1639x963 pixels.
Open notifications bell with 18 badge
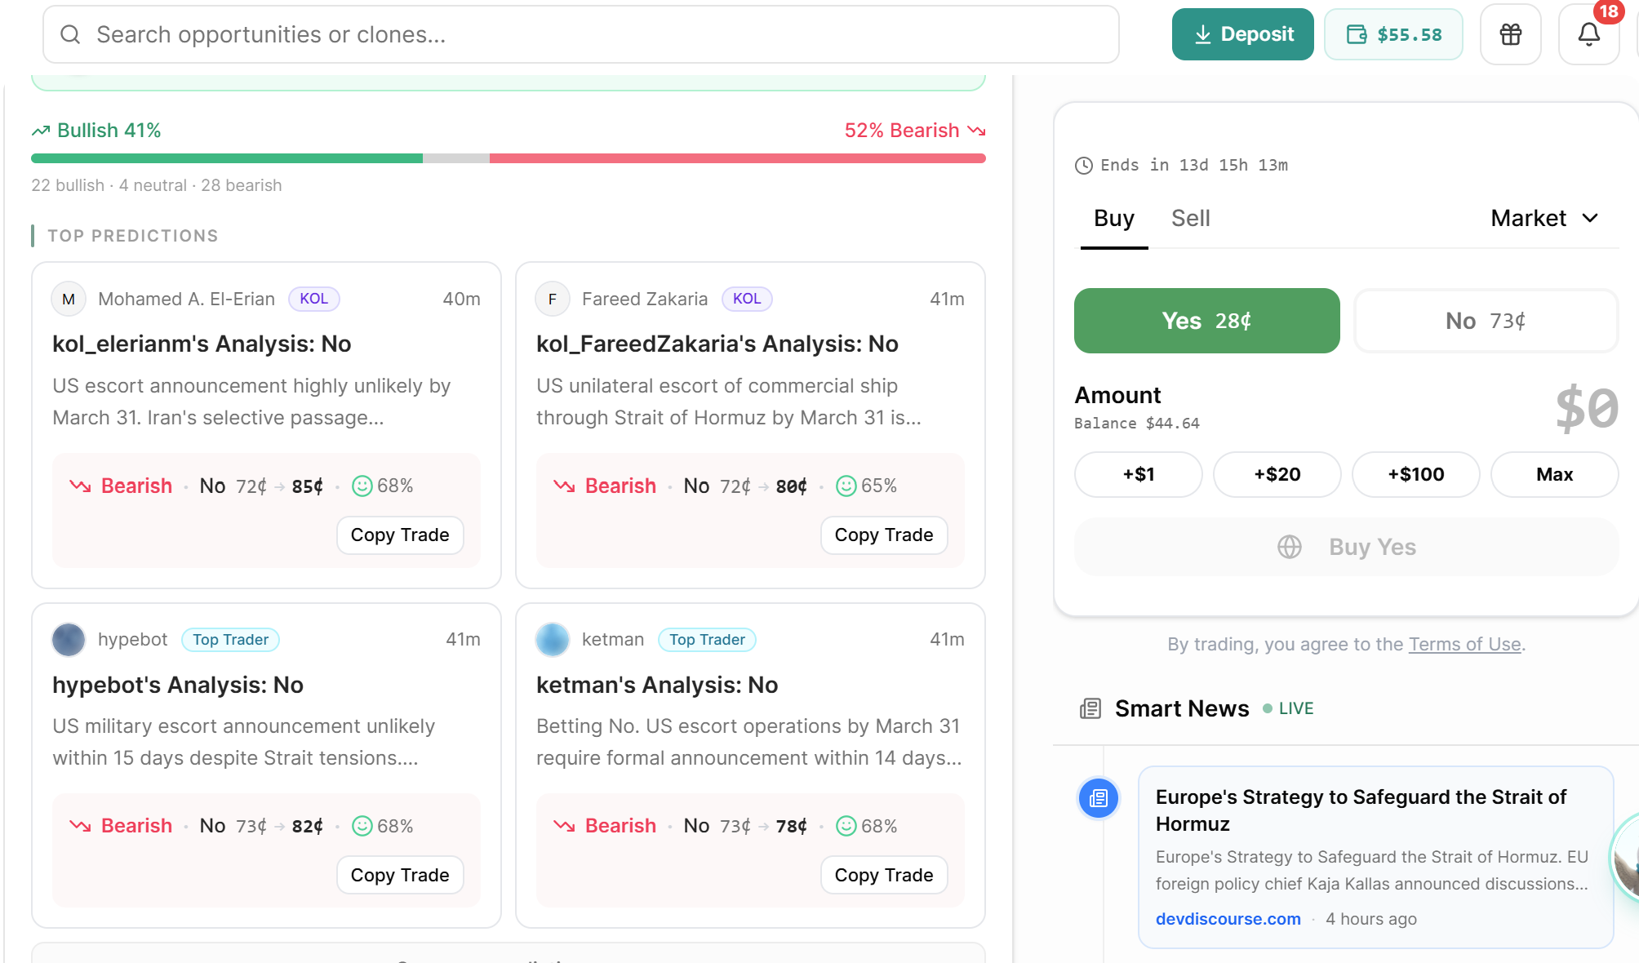[x=1588, y=34]
